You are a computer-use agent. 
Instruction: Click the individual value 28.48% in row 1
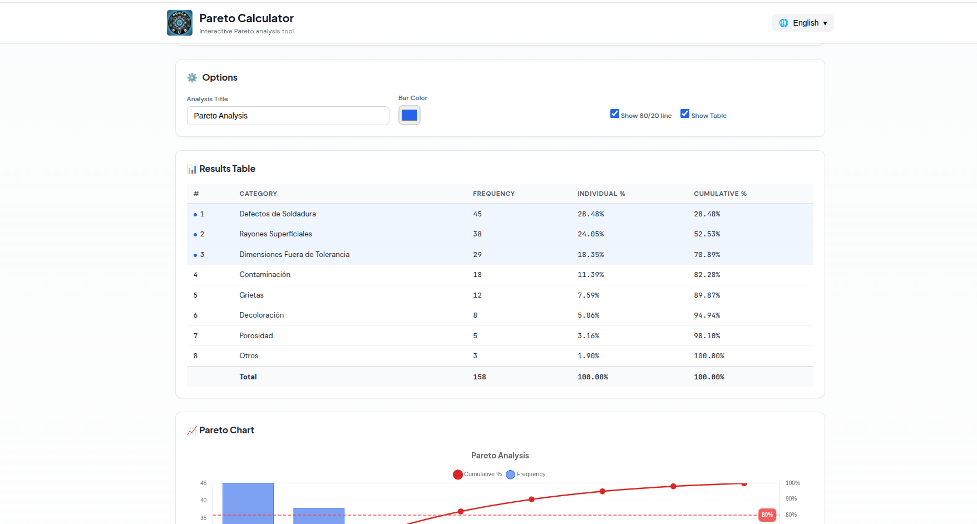590,214
